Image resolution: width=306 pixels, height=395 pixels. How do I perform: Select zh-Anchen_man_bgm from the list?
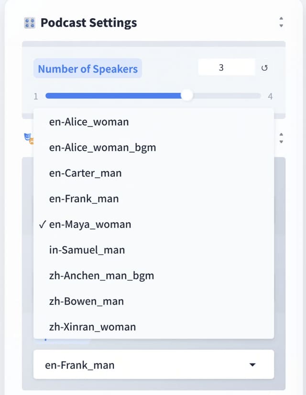(101, 276)
